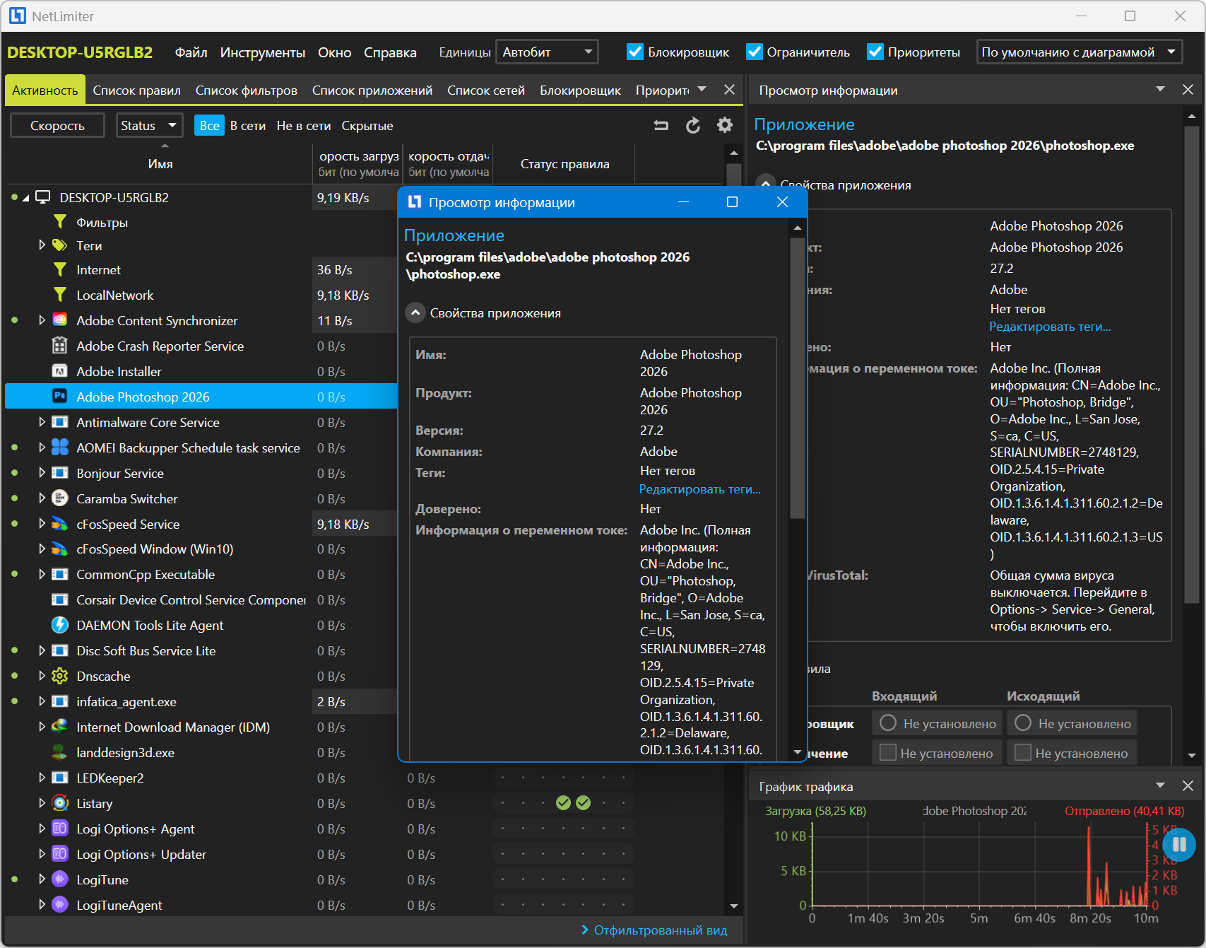Click the Dnscache gear icon
Screen dimensions: 1206x948
pos(60,677)
